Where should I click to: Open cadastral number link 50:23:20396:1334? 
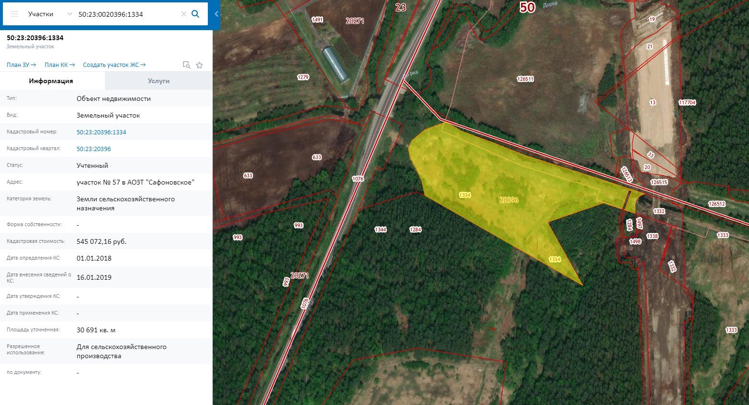coord(102,132)
